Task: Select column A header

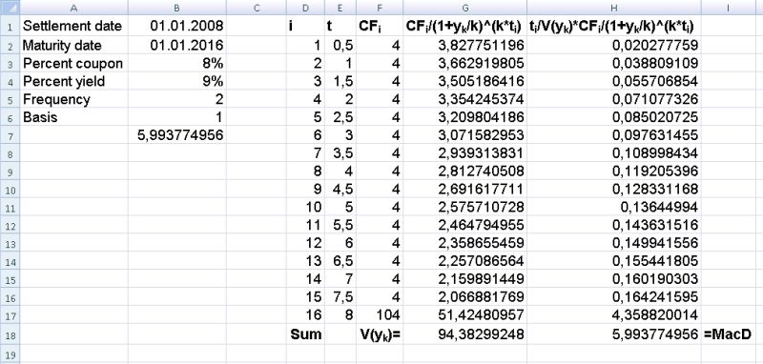Action: [74, 8]
